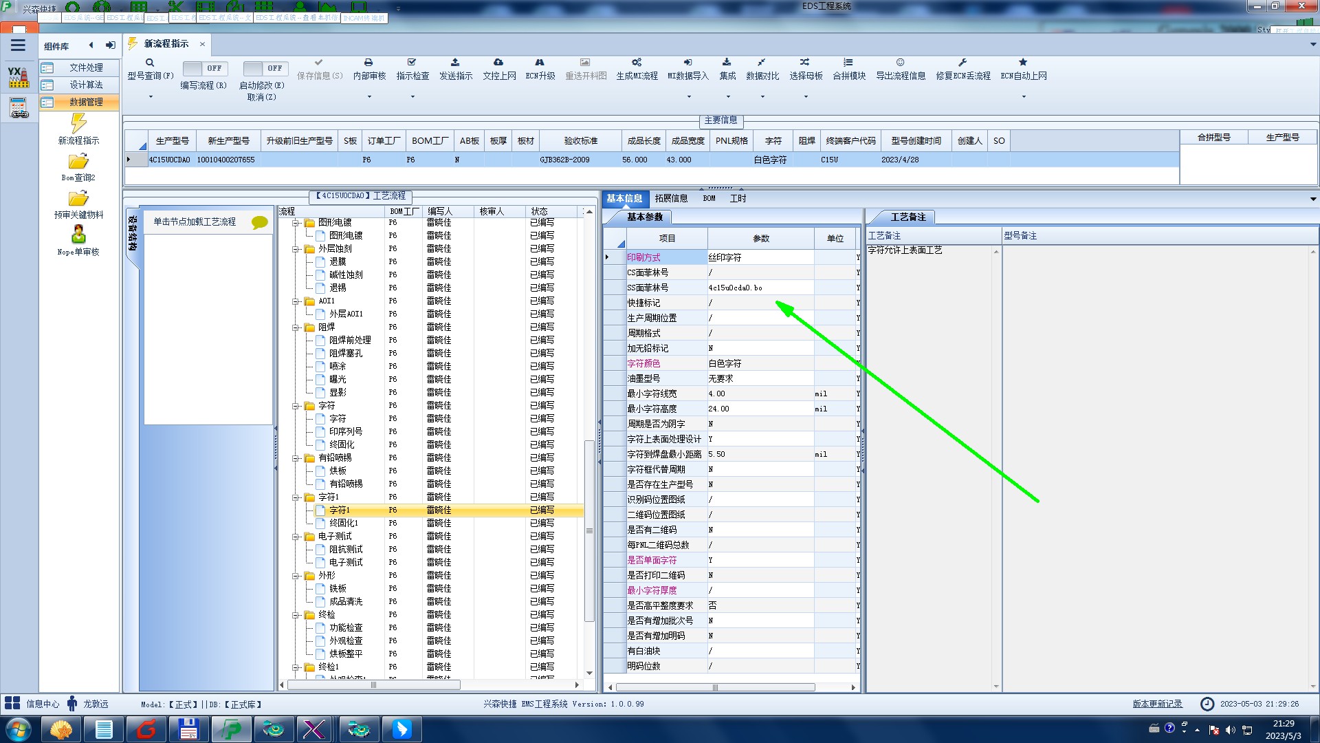Collapse the 阻焊 folder node
This screenshot has width=1320, height=743.
pyautogui.click(x=296, y=327)
